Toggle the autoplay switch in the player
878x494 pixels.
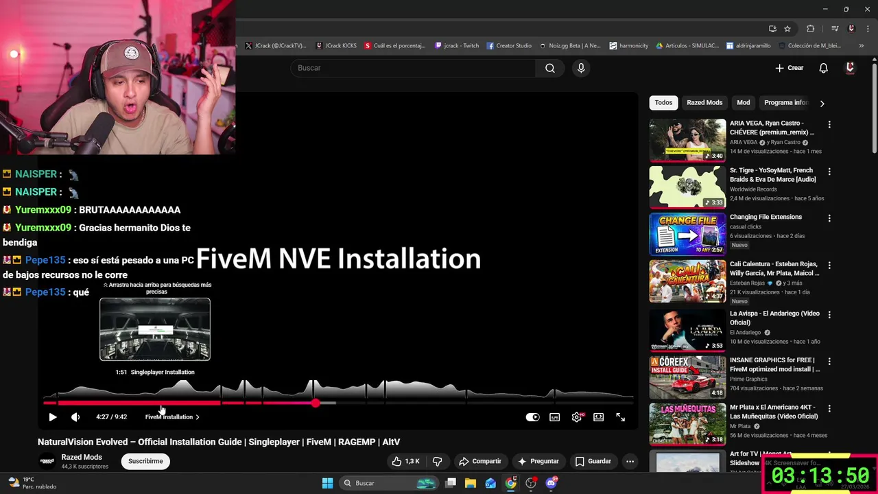(532, 417)
